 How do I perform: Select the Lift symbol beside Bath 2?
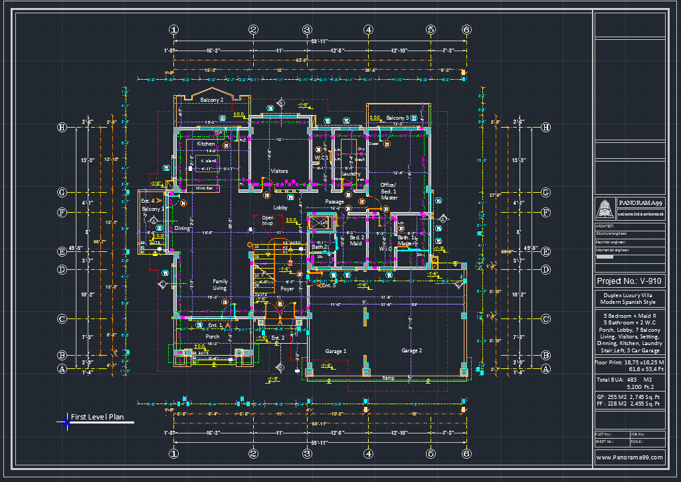click(320, 223)
